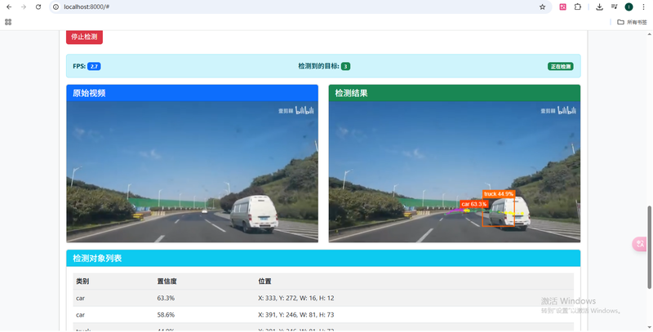Open the 所有书签 bookmarks folder
Image resolution: width=653 pixels, height=332 pixels.
pyautogui.click(x=632, y=22)
